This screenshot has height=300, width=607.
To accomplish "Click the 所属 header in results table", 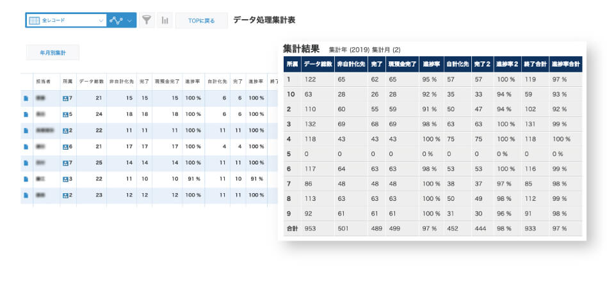I will (x=292, y=64).
